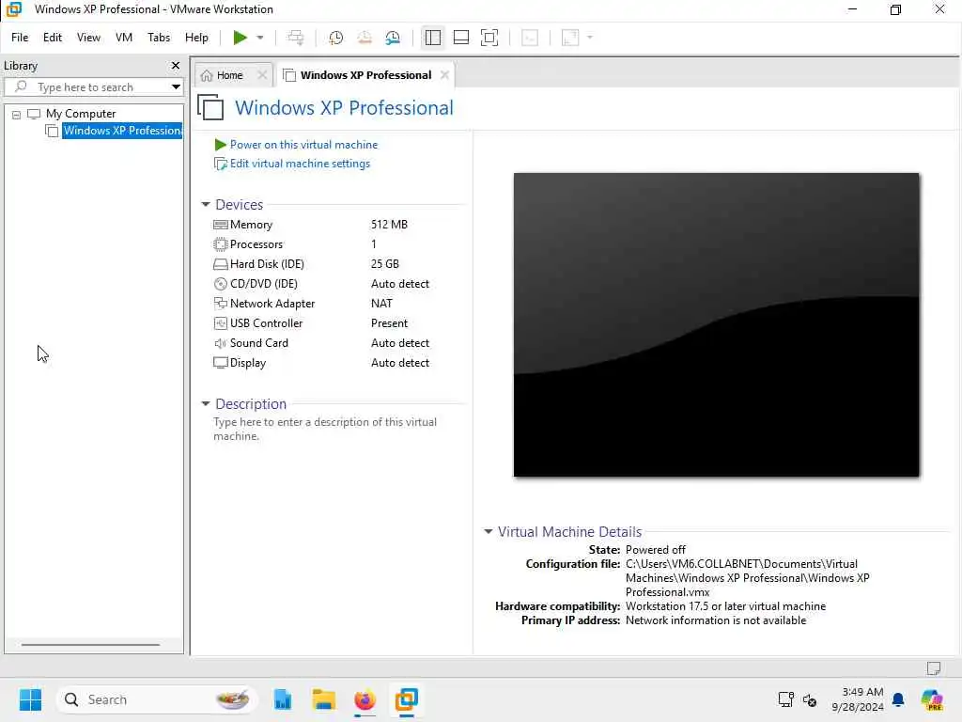Open the Windows Start menu

tap(30, 699)
